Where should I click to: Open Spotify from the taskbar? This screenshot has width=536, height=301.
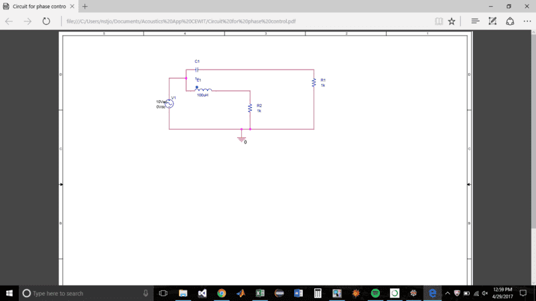[375, 293]
